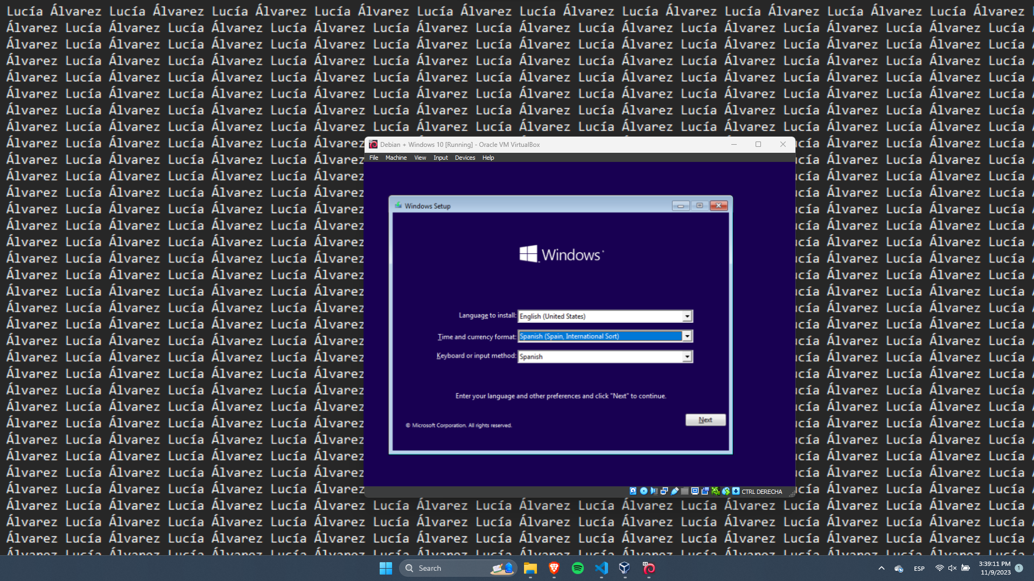The width and height of the screenshot is (1034, 581).
Task: Click the USB devices status icon
Action: point(674,491)
